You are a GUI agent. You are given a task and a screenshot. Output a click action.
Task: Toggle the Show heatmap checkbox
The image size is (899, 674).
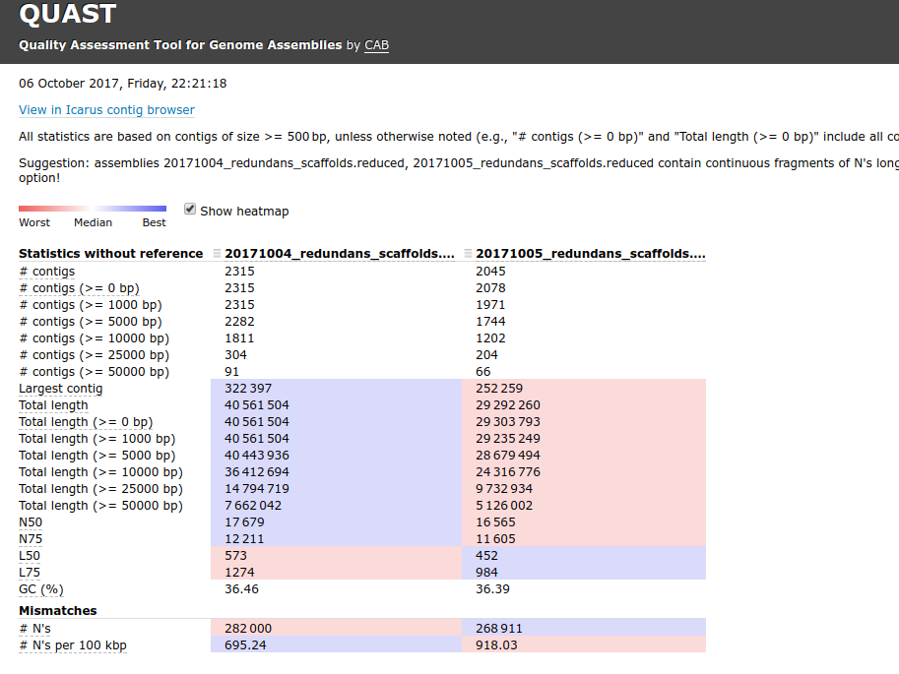(x=190, y=209)
